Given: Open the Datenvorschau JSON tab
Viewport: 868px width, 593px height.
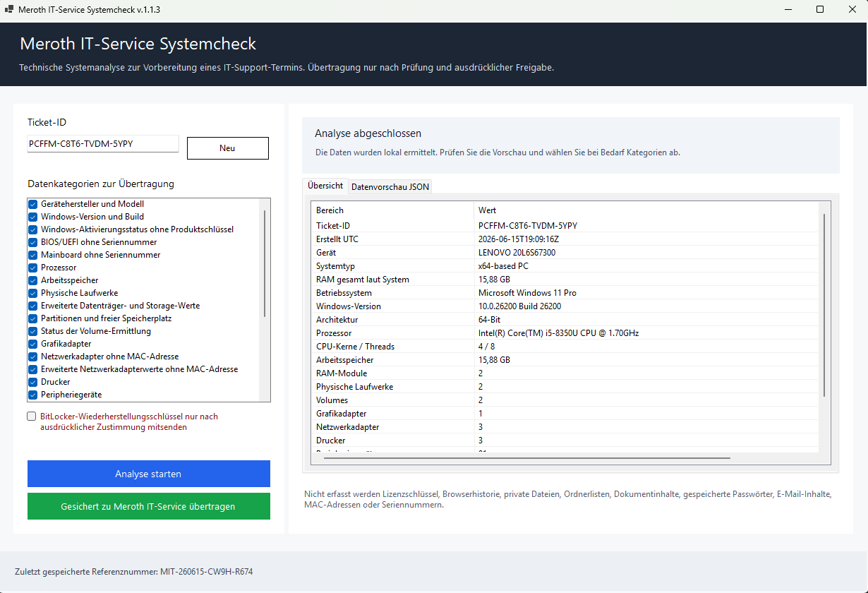Looking at the screenshot, I should point(390,187).
